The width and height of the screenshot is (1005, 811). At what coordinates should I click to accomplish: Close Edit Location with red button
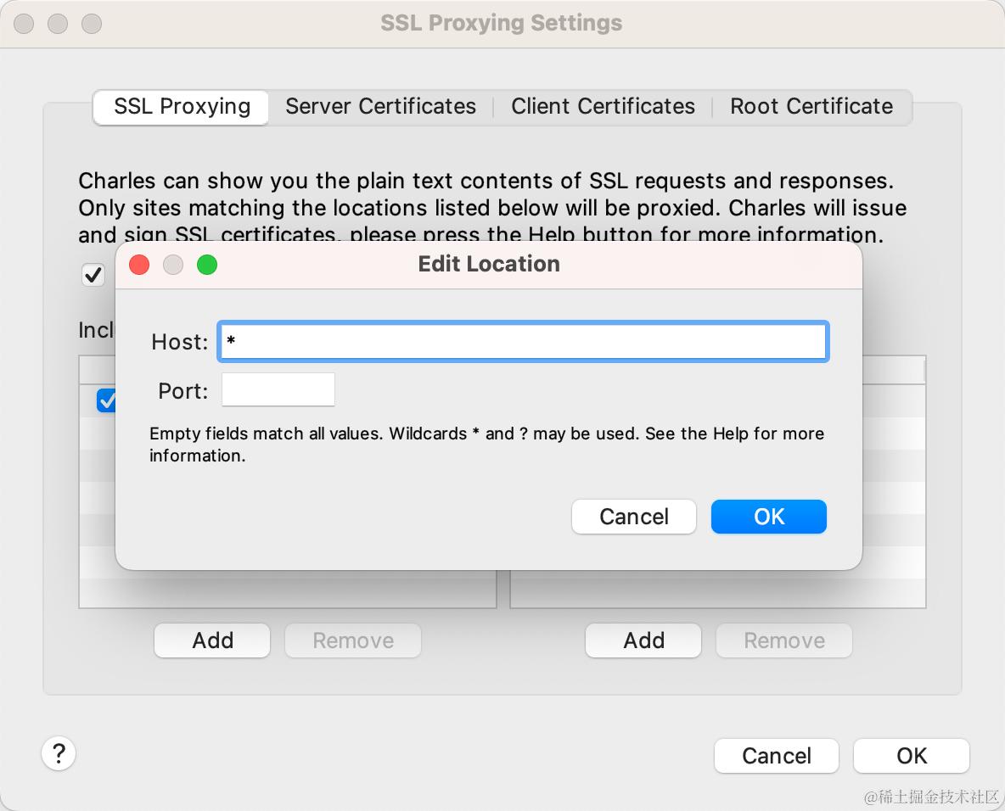click(139, 265)
